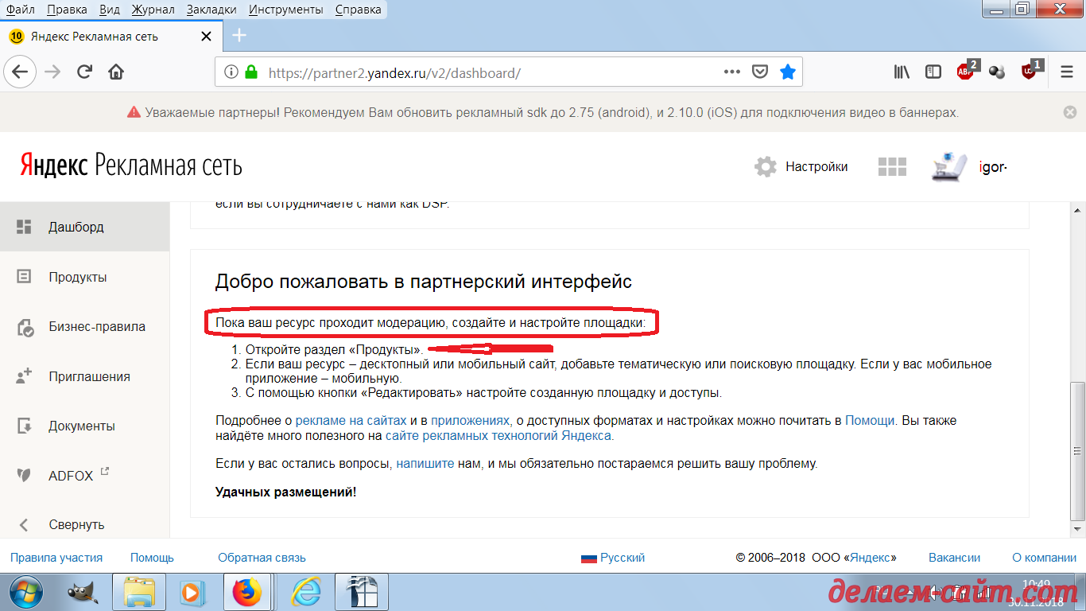This screenshot has height=611, width=1086.
Task: Open the Файл menu
Action: pos(20,10)
